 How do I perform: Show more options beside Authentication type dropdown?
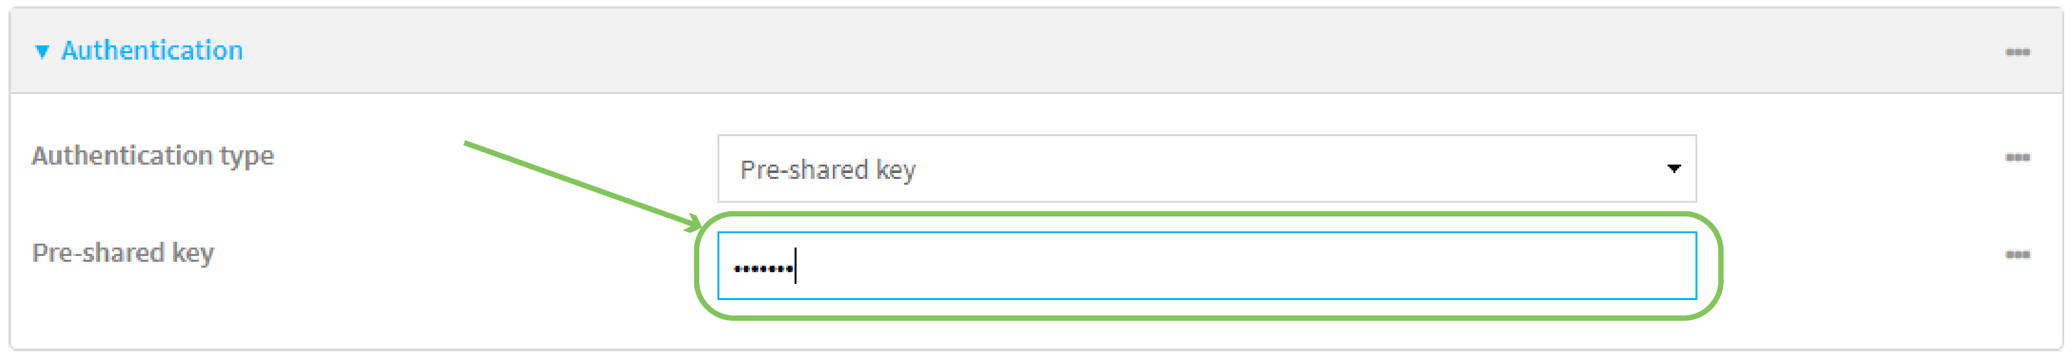[x=2016, y=157]
